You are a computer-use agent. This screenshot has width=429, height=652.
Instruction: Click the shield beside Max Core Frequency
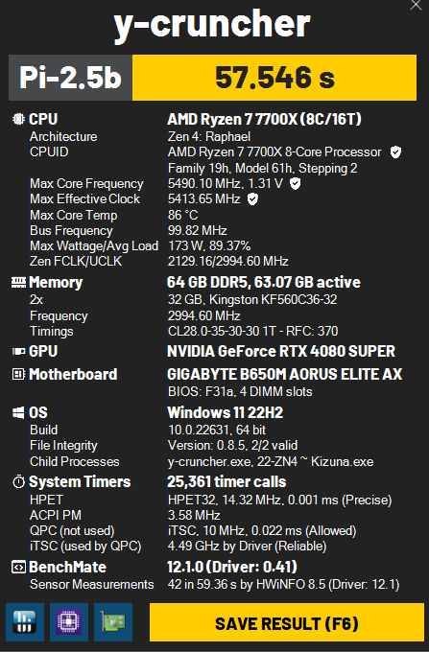295,183
